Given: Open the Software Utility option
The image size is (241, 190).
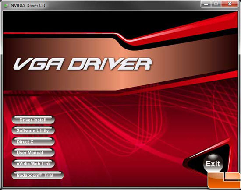Looking at the screenshot, I should pyautogui.click(x=33, y=130).
